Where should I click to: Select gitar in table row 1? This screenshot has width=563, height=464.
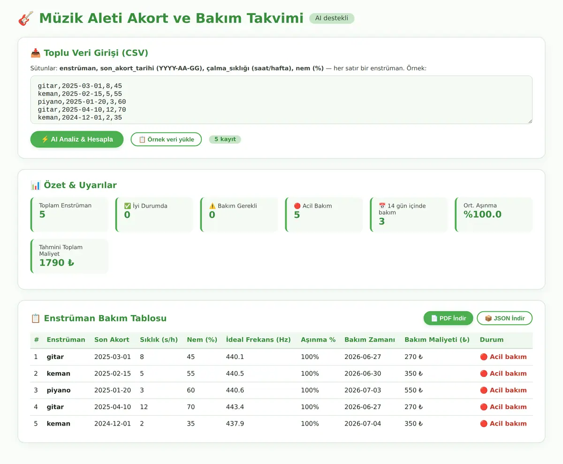[x=55, y=357]
